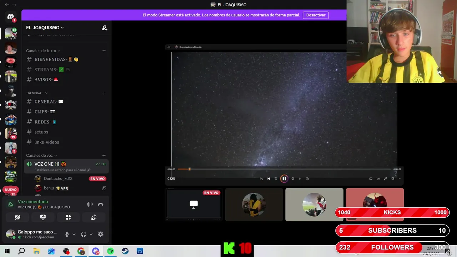The height and width of the screenshot is (257, 457).
Task: Open mini player view icon
Action: [393, 179]
